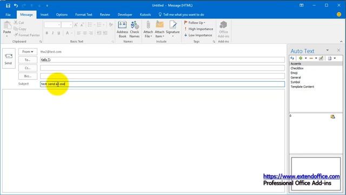Image resolution: width=346 pixels, height=195 pixels.
Task: Click the Clear Formatting icon
Action: coord(111,25)
